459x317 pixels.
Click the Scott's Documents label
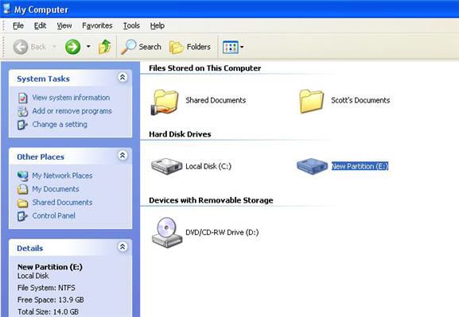click(x=360, y=100)
